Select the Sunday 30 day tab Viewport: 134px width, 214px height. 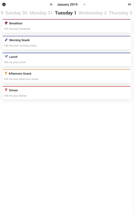pos(16,13)
